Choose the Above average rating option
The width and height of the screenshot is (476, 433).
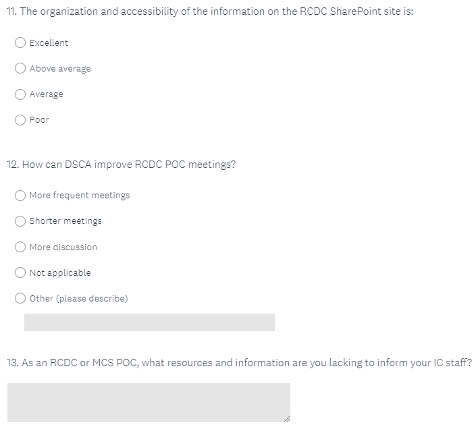(x=21, y=68)
